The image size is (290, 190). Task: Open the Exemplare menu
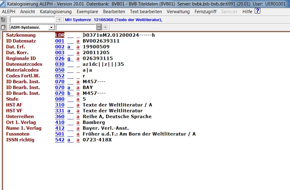[87, 12]
